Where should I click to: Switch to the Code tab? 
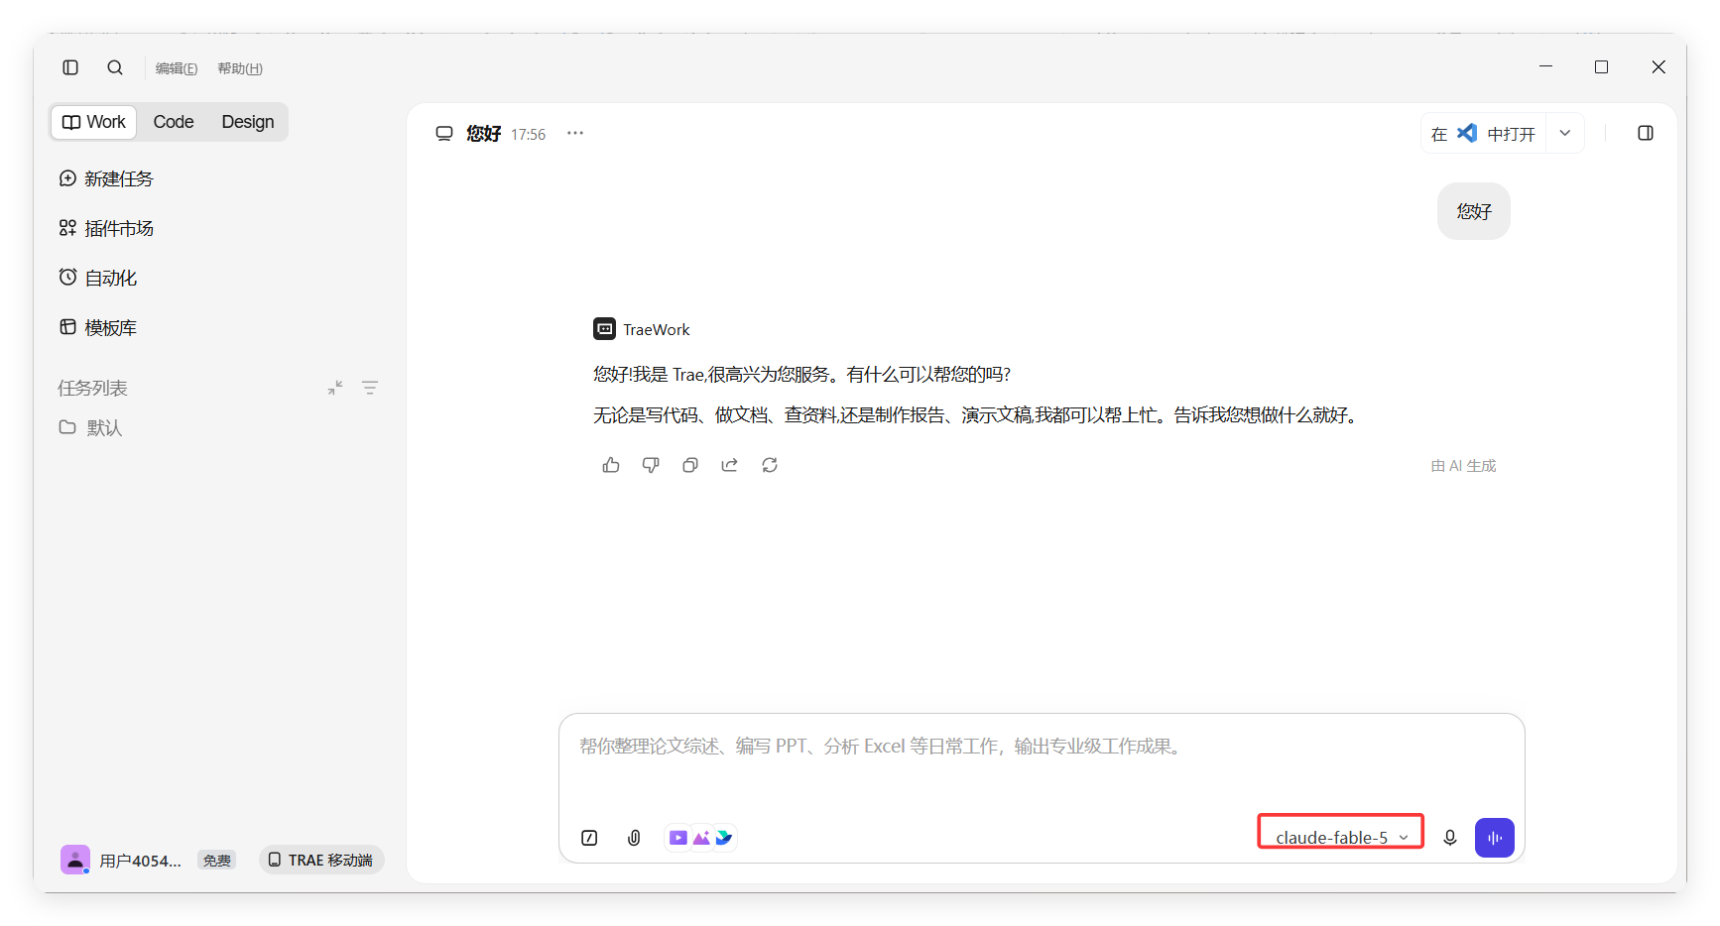174,122
